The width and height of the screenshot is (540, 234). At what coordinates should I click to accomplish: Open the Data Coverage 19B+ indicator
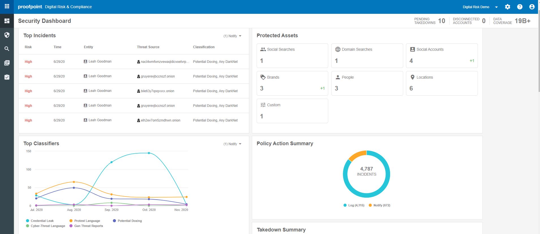click(512, 21)
